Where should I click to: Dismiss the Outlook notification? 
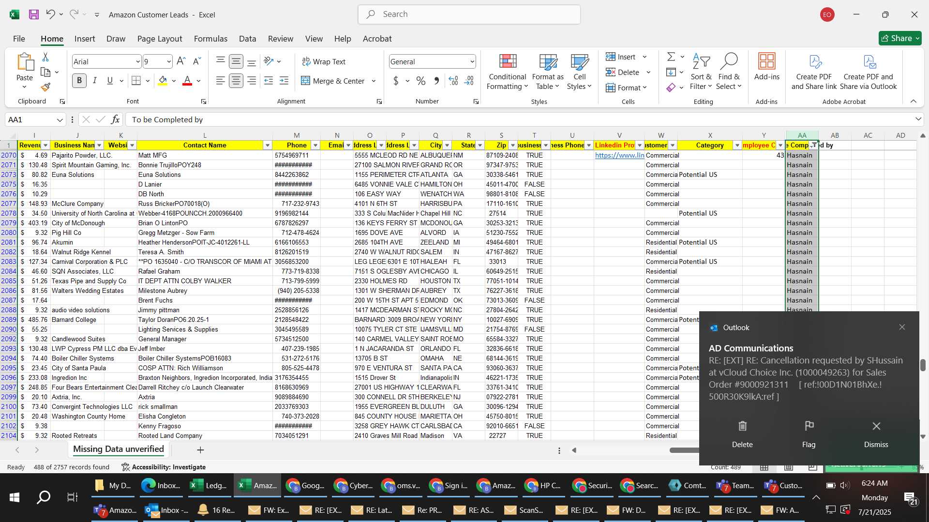[x=876, y=434]
